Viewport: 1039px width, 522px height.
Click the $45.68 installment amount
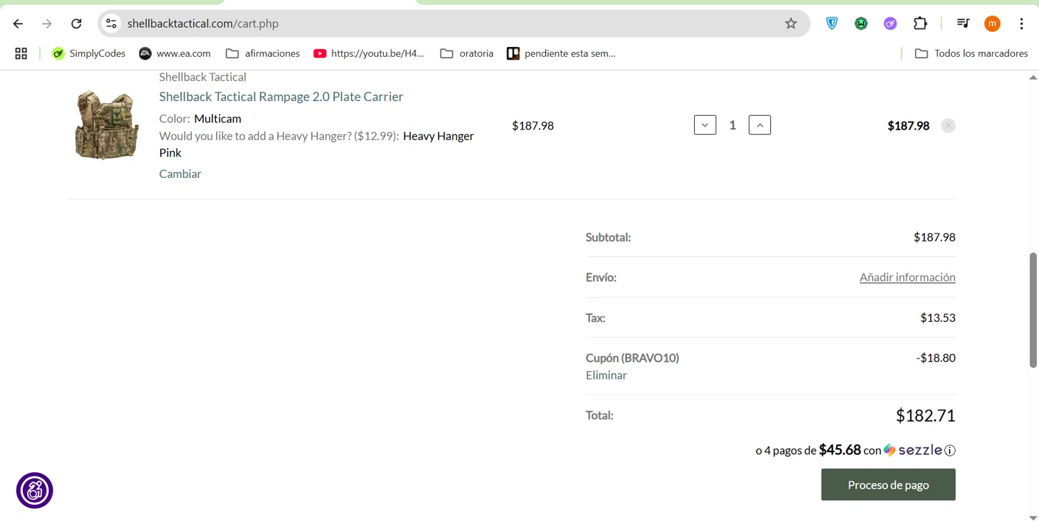tap(840, 450)
